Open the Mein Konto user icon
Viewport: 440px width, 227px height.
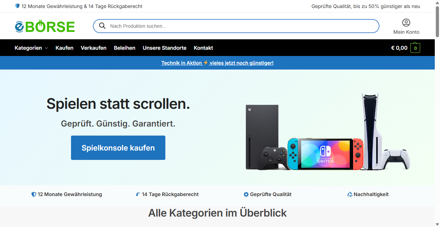pos(406,23)
